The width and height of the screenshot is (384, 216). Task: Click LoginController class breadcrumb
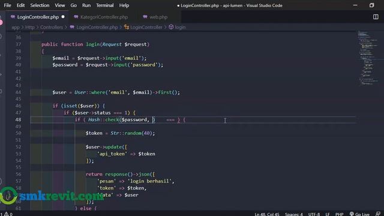tap(146, 27)
